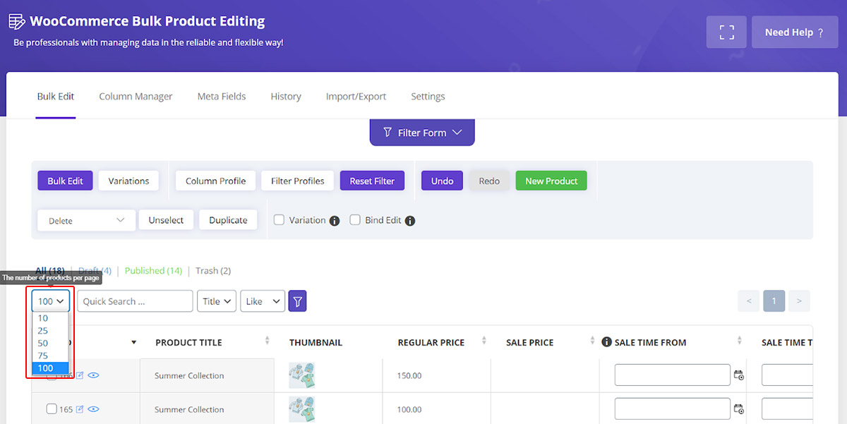Choose 10 products per page

(x=50, y=318)
